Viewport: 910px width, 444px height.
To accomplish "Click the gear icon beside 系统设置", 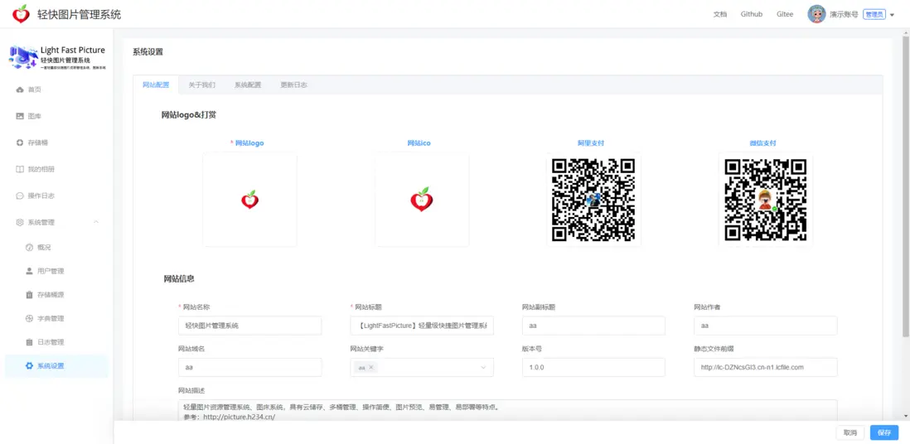I will tap(29, 366).
